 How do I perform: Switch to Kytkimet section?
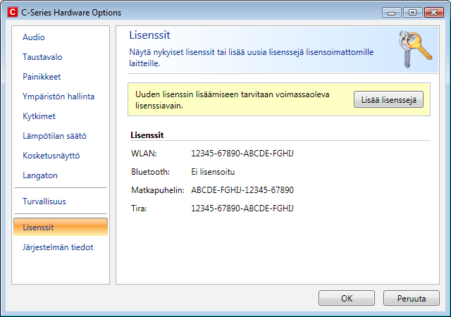pos(39,116)
